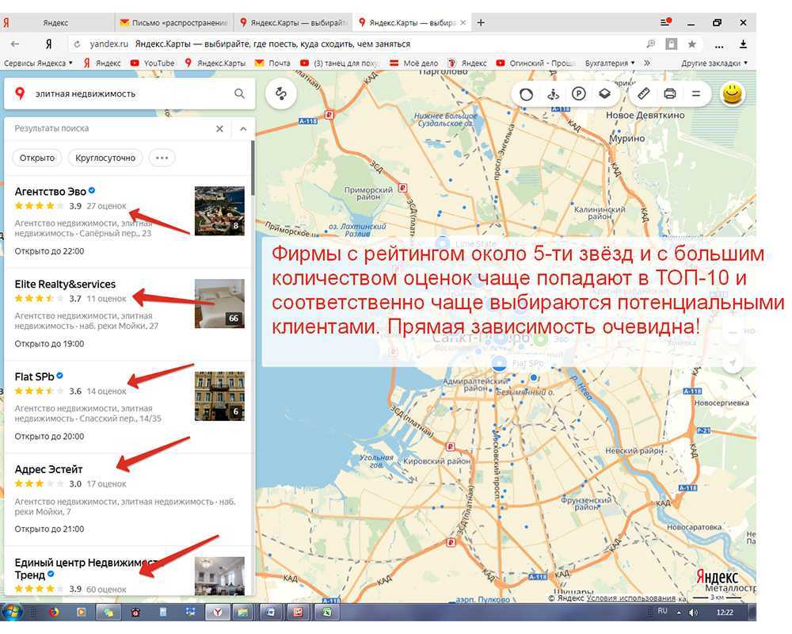Open the browser sidebar menu with red dot
792x634 pixels.
[x=666, y=22]
